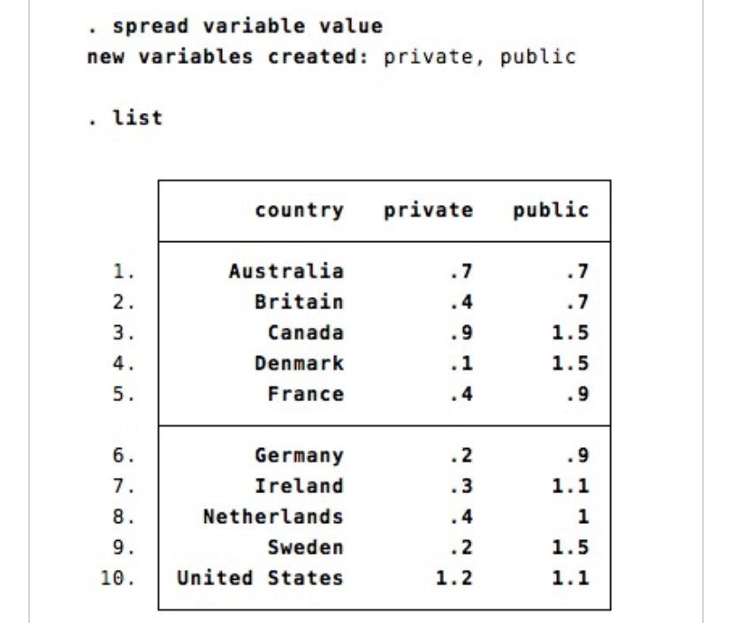
Task: Select Canada's private value .9
Action: coord(461,333)
